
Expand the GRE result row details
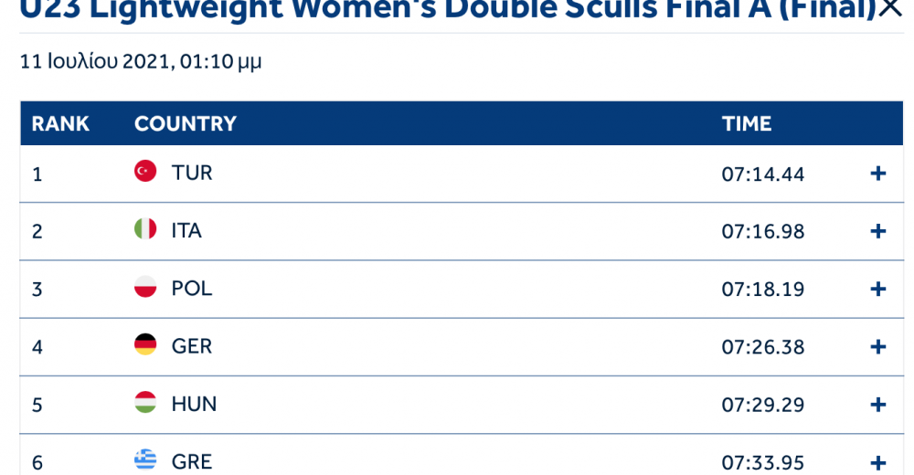878,462
